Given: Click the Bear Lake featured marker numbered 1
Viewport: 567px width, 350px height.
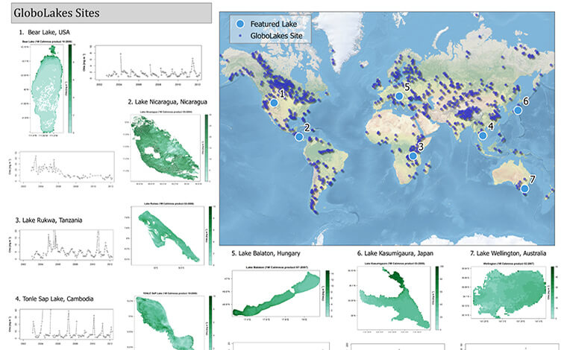Looking at the screenshot, I should tap(273, 104).
